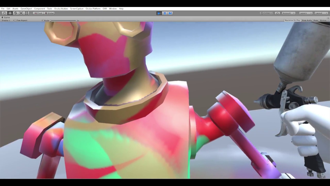Image resolution: width=330 pixels, height=186 pixels.
Task: Click the Scale slider handle
Action: pos(51,20)
